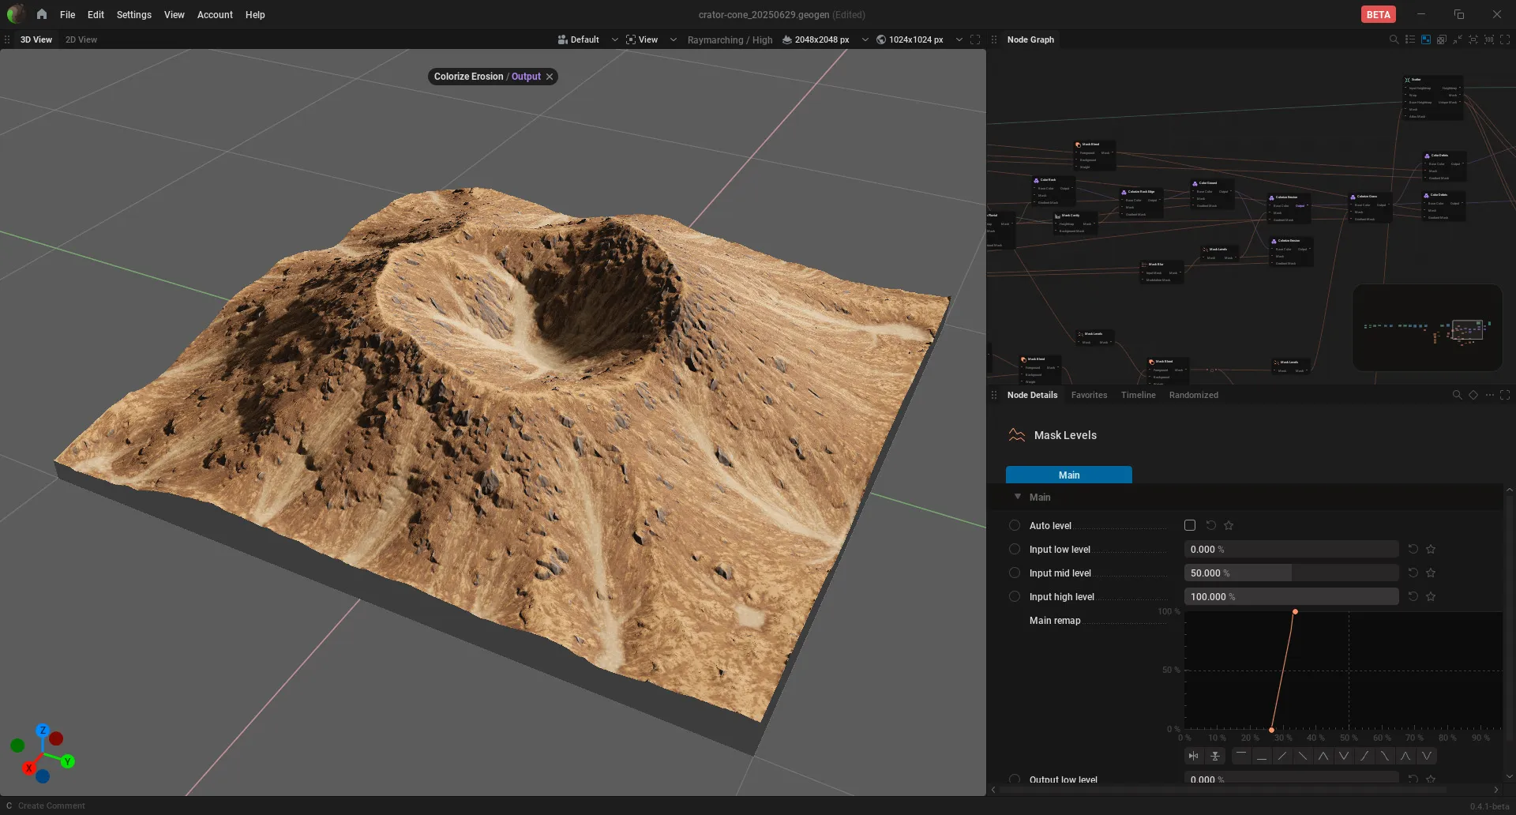This screenshot has height=815, width=1516.
Task: Select the top curve point in Main remap
Action: click(1295, 612)
